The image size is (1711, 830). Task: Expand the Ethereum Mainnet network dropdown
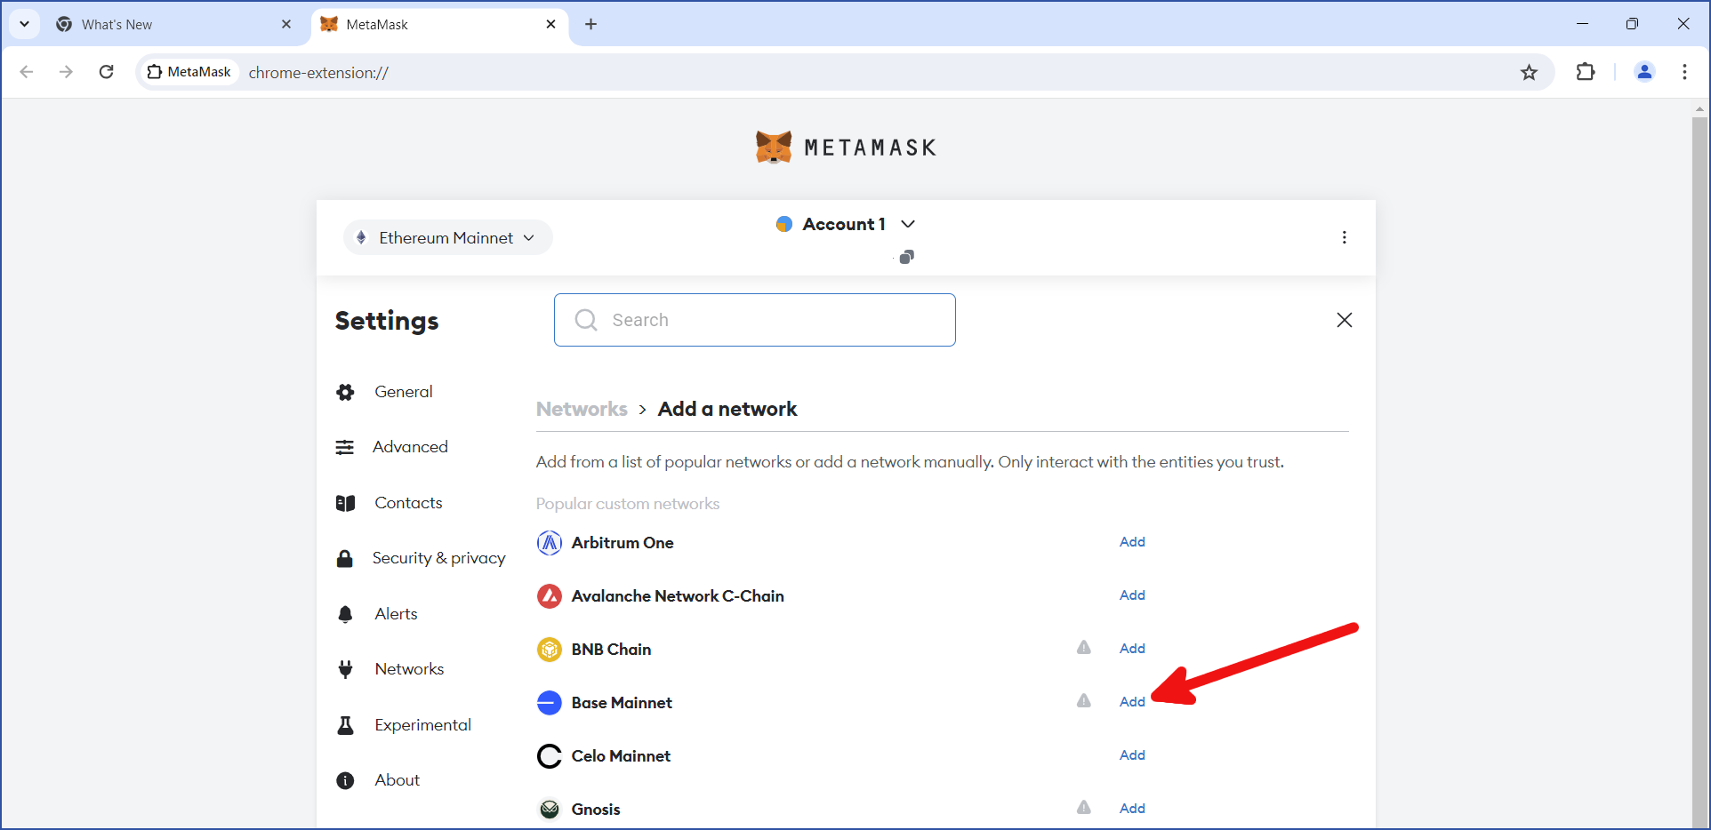click(447, 238)
